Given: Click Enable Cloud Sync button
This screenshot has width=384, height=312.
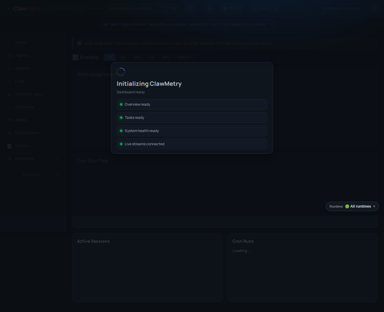Looking at the screenshot, I should 341,8.
